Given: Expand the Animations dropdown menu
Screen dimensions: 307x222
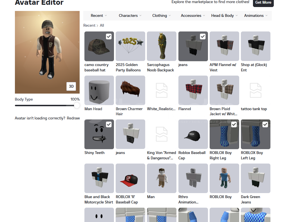Looking at the screenshot, I should click(256, 16).
